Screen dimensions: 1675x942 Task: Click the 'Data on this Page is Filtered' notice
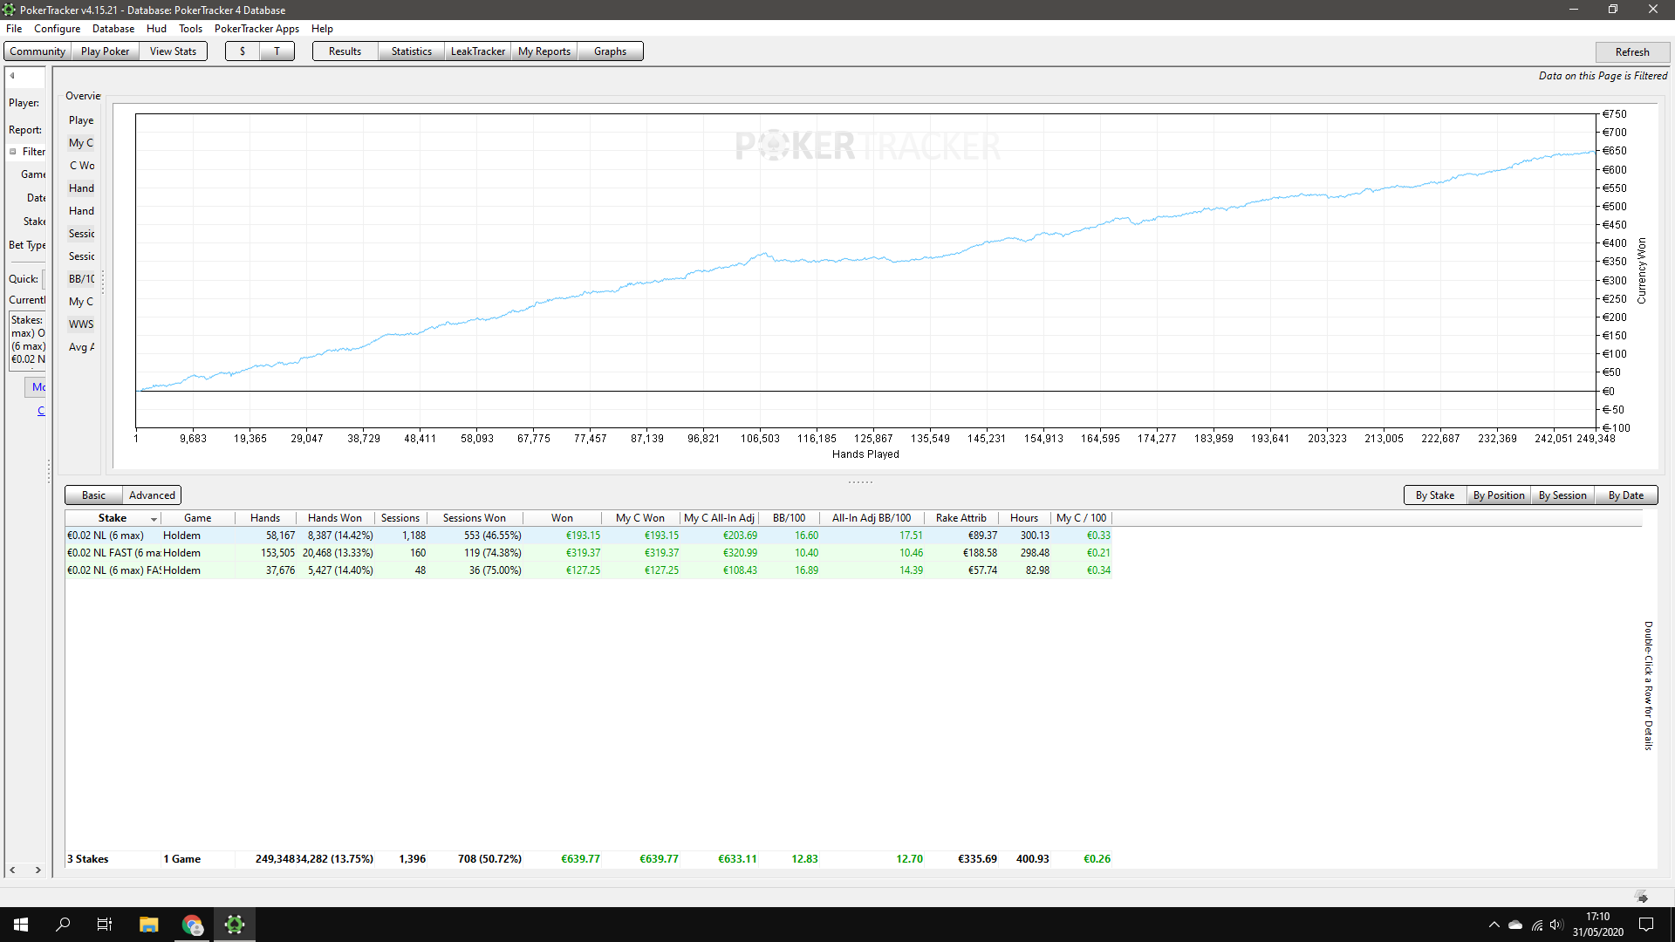click(x=1603, y=76)
